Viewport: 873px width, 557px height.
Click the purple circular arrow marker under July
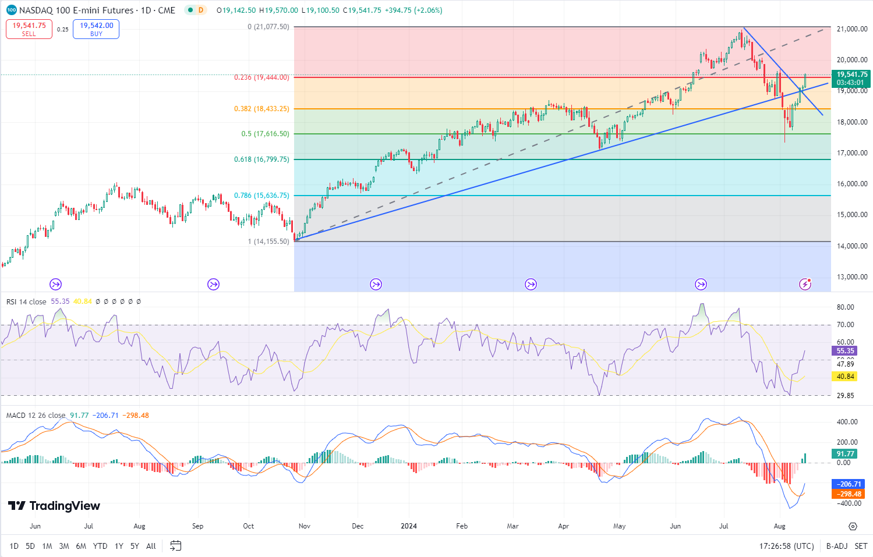(x=701, y=284)
